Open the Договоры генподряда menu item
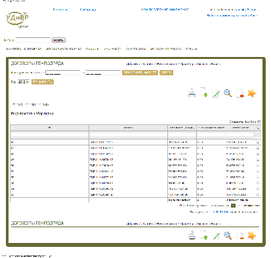 tap(24, 48)
